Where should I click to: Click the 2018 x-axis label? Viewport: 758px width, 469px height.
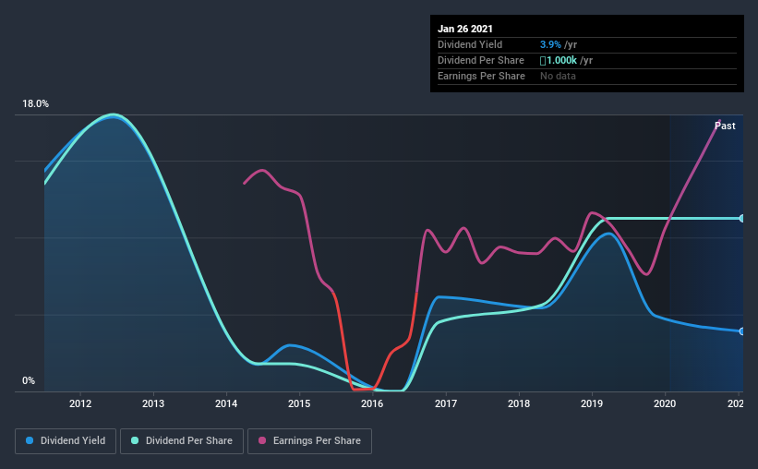(x=519, y=403)
